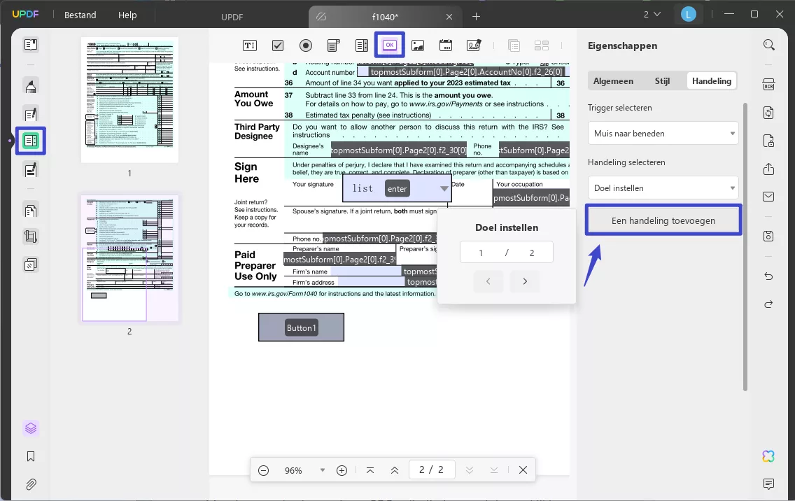Zoom out with the minus button
The height and width of the screenshot is (501, 795).
[x=263, y=471]
